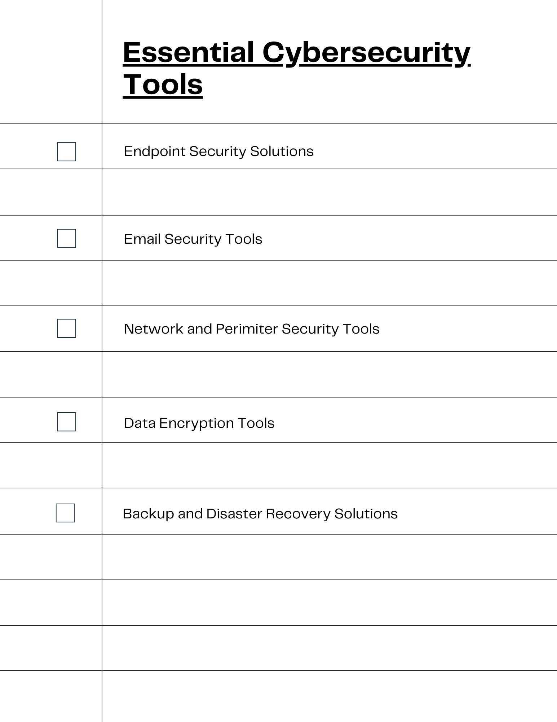Click the empty row under Email Security Tools
557x722 pixels.
pyautogui.click(x=330, y=283)
